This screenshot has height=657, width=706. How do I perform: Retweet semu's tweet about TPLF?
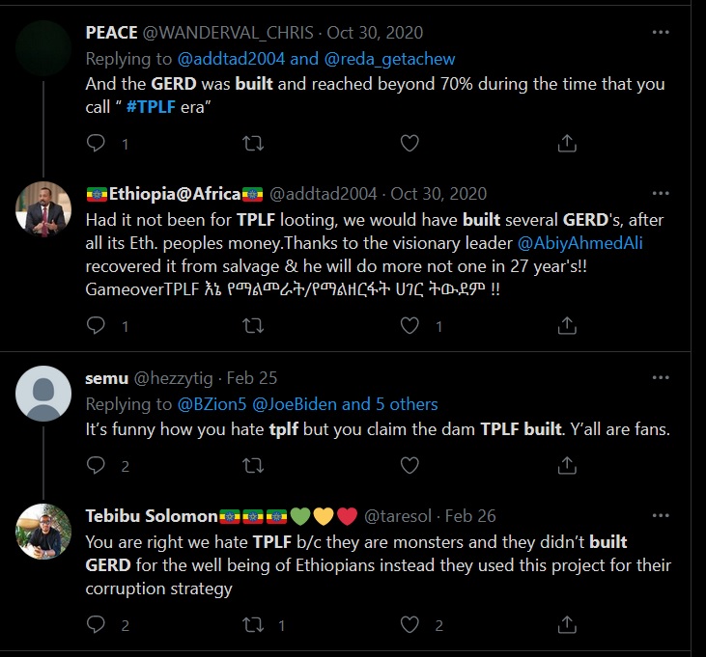coord(253,465)
